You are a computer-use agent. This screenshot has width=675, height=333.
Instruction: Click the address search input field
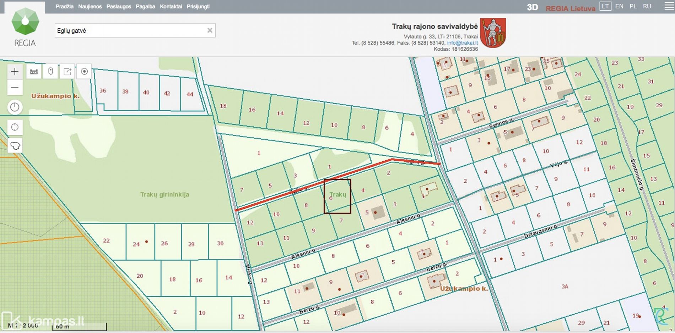(130, 30)
